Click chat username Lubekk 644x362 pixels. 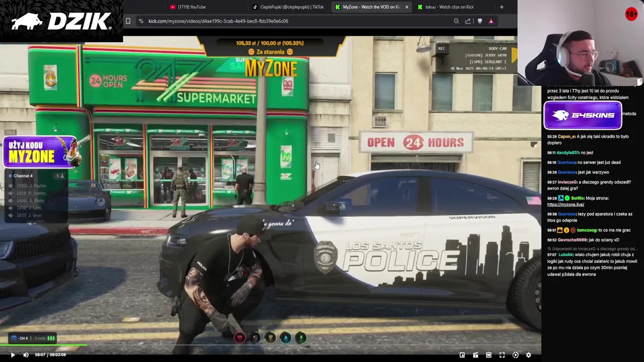point(566,255)
